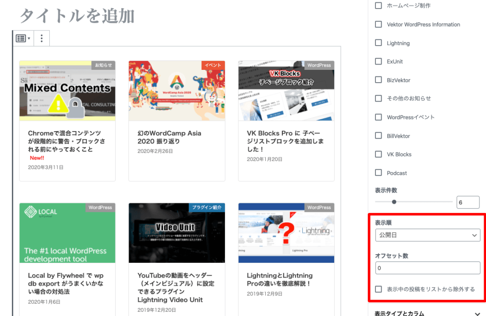Click the date 2020年1月6日
The width and height of the screenshot is (486, 316).
(44, 302)
